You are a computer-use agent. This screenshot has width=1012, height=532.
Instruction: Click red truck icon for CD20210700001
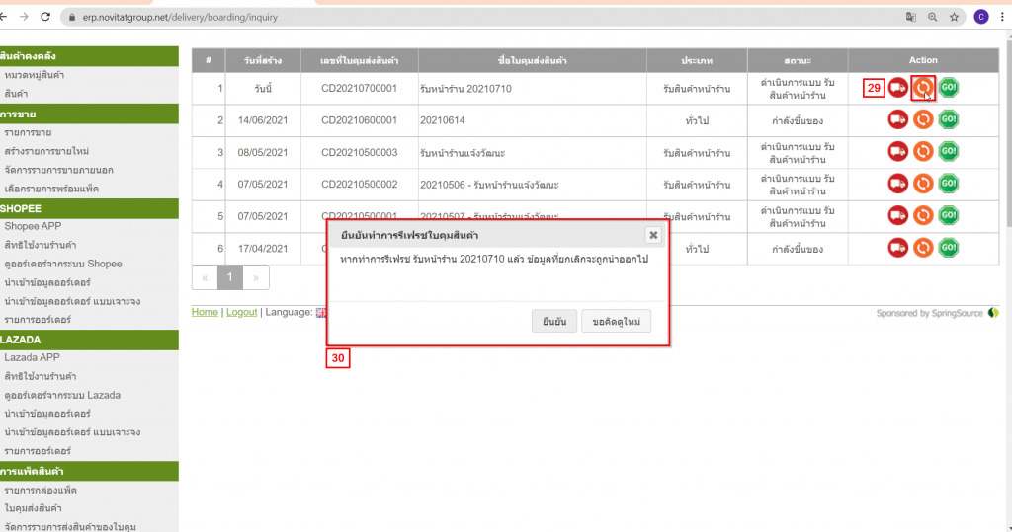point(898,88)
